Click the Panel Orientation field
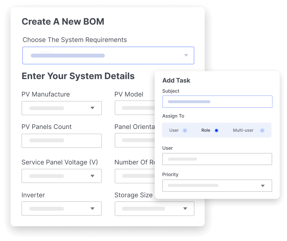287x241 pixels. coord(135,140)
